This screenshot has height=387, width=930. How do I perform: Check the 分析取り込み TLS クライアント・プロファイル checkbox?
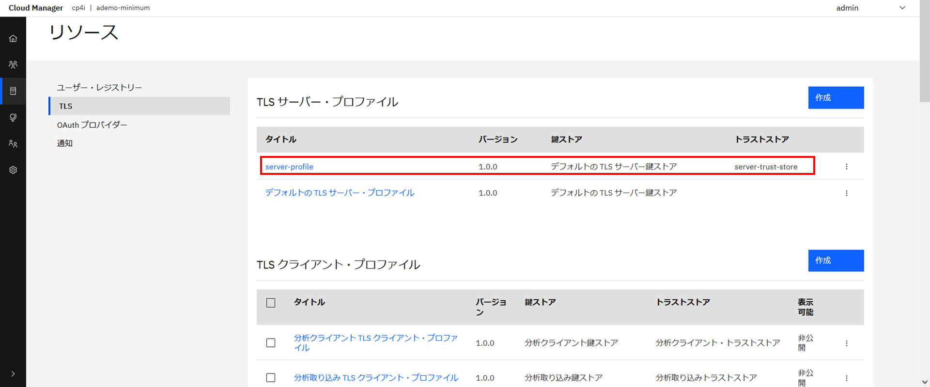(271, 378)
